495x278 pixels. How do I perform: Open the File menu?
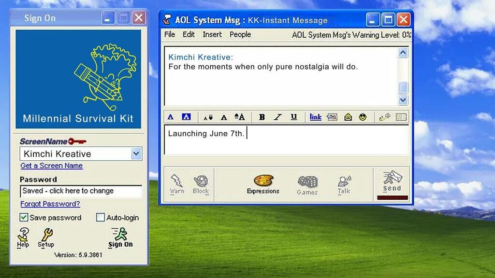pyautogui.click(x=170, y=34)
